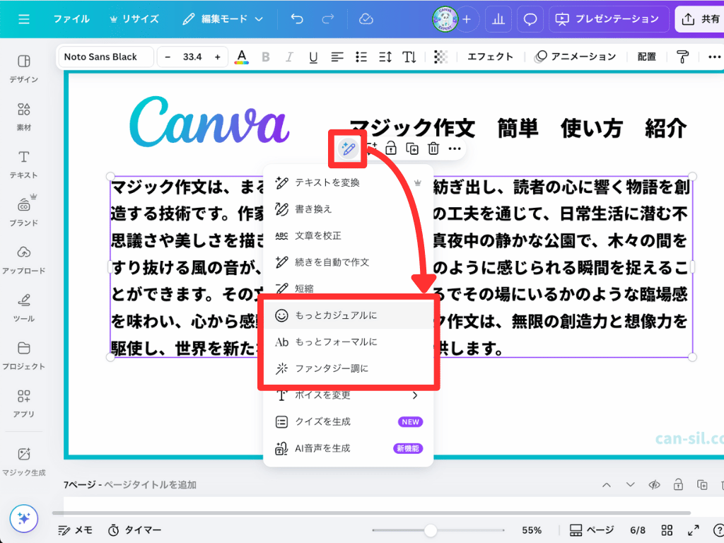
Task: Open the Projects (プロジェクト) panel
Action: [x=23, y=355]
